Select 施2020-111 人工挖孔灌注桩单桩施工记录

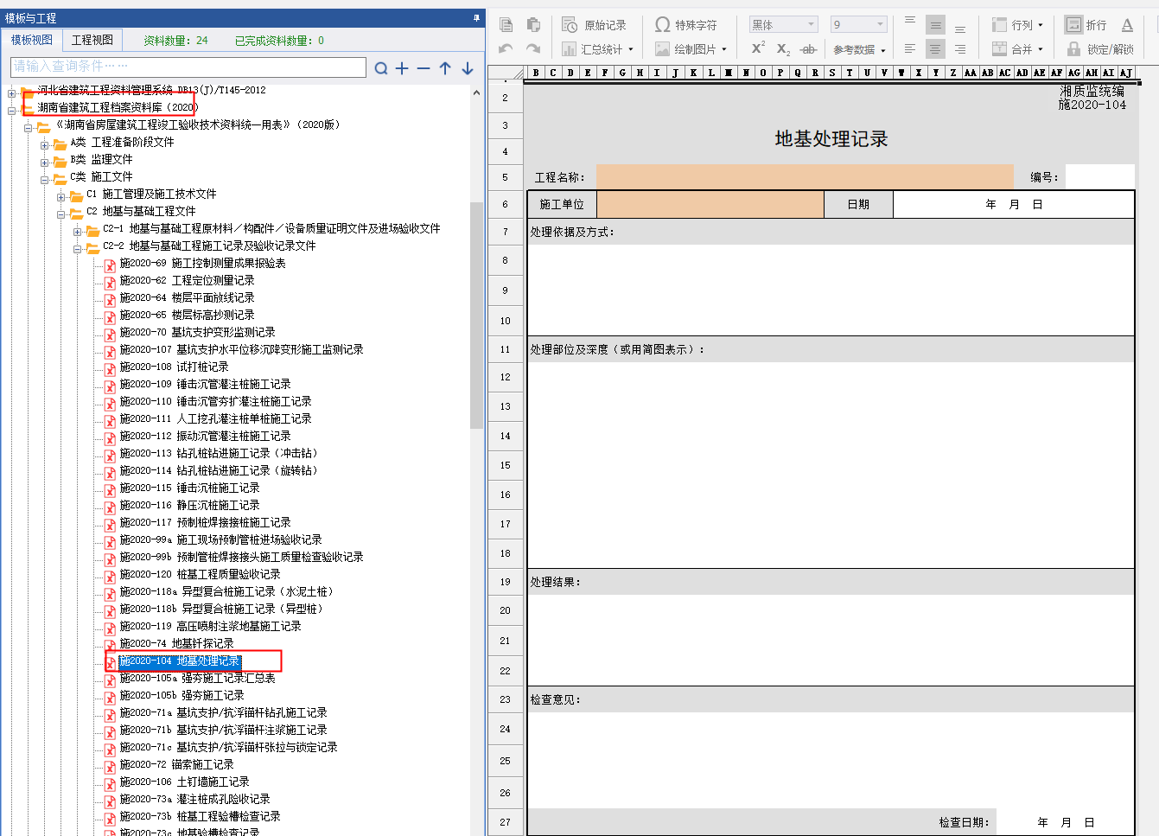click(215, 418)
